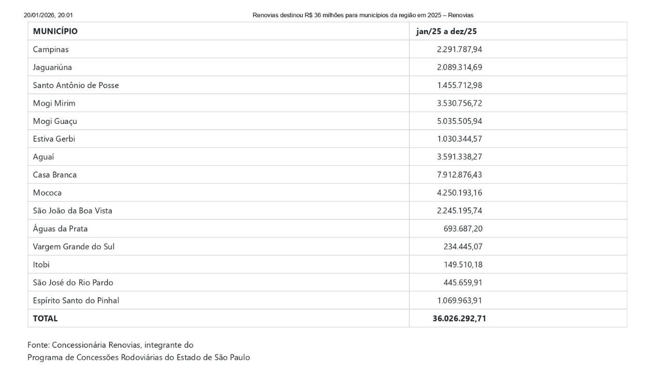Click the Mogi Mirim municipality name
The image size is (663, 373).
click(54, 103)
